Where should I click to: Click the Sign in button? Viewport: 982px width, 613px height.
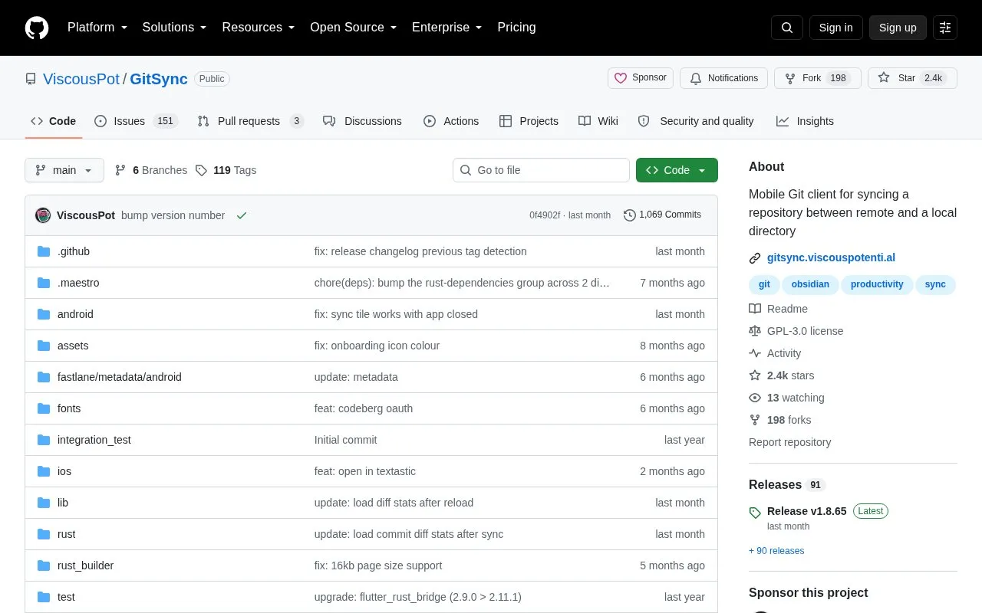click(836, 28)
